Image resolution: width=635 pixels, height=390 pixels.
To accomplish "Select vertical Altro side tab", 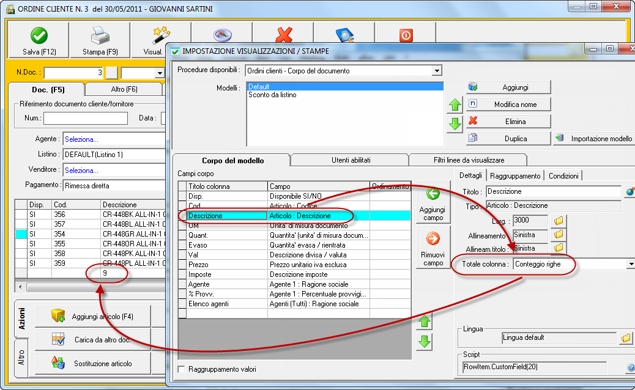I will (x=21, y=358).
